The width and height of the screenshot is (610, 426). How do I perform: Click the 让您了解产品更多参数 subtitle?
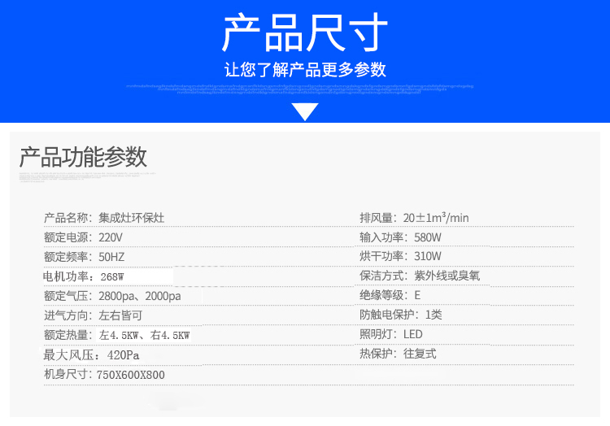305,69
